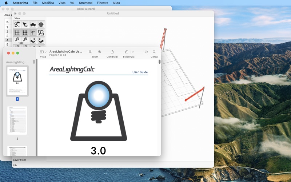Click the zoom-to-window magnifier icon
291x182 pixels.
[x=41, y=32]
